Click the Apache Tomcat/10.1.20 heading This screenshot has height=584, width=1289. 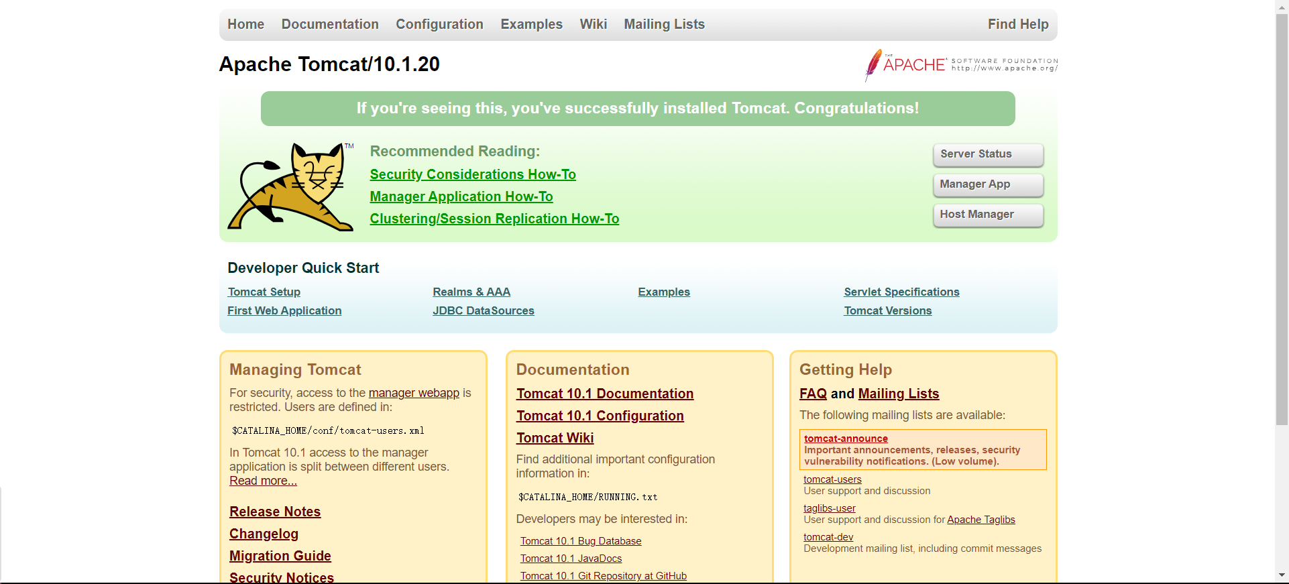[329, 64]
